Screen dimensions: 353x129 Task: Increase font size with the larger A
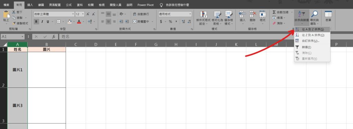click(x=88, y=14)
